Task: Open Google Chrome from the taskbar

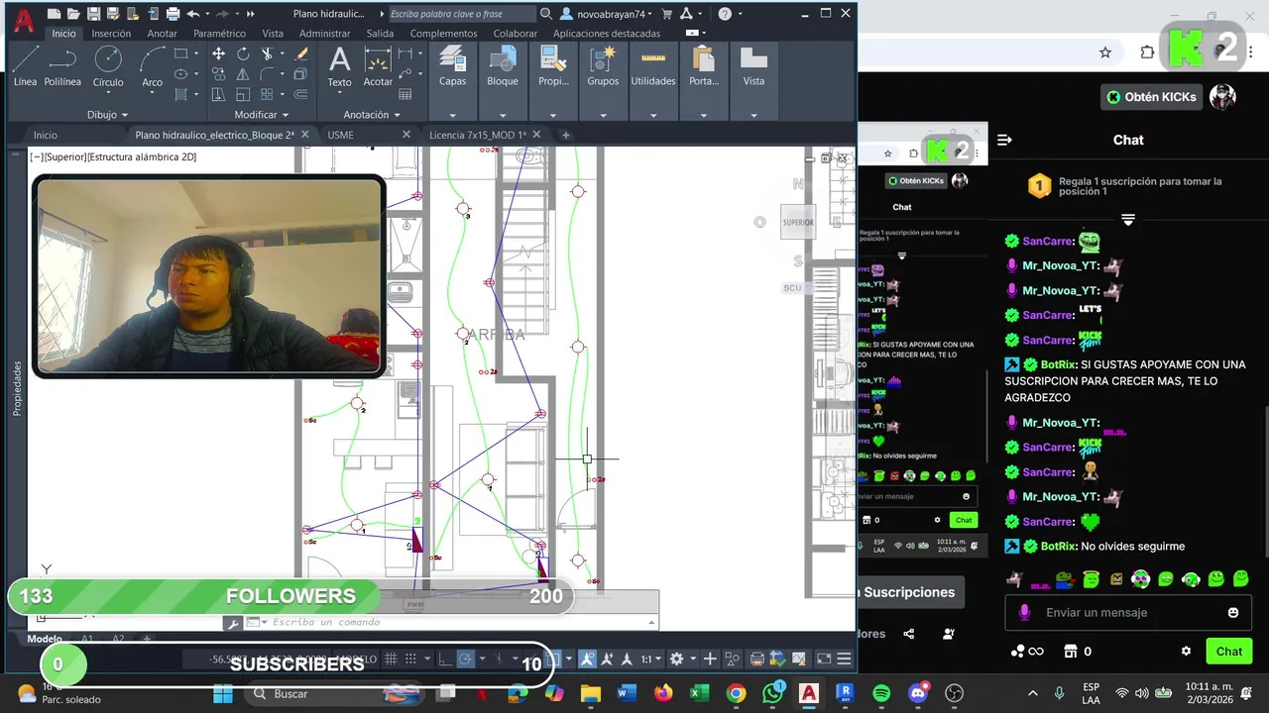Action: coord(736,694)
